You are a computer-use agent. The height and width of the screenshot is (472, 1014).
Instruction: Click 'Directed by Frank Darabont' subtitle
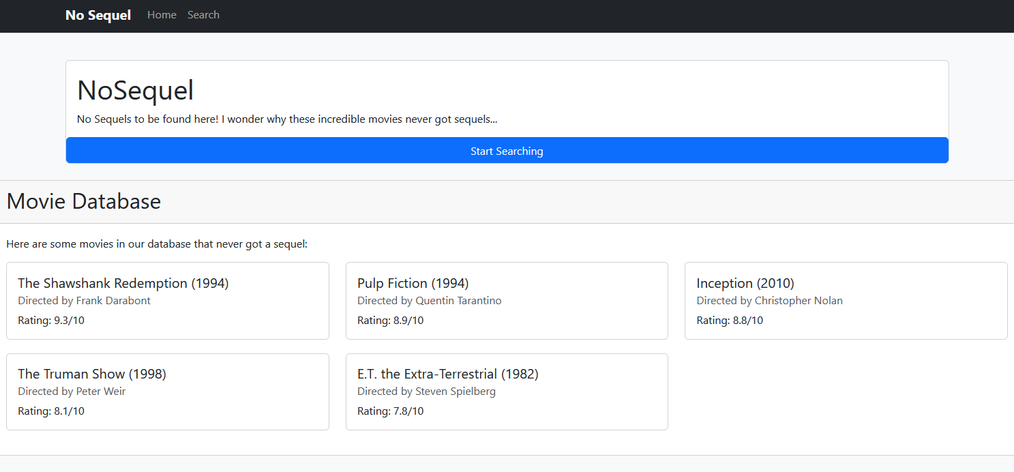point(84,301)
